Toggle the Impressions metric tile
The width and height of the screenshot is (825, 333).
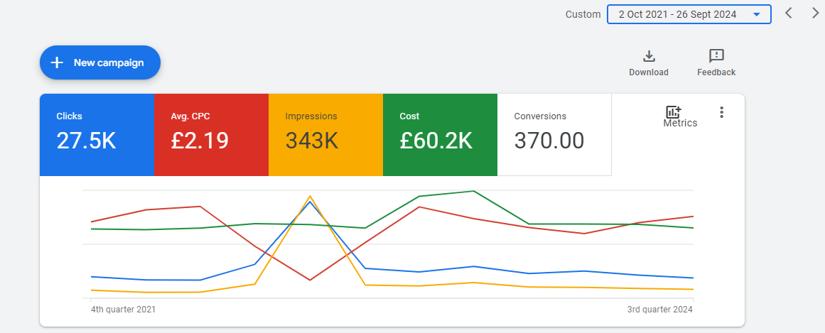325,135
